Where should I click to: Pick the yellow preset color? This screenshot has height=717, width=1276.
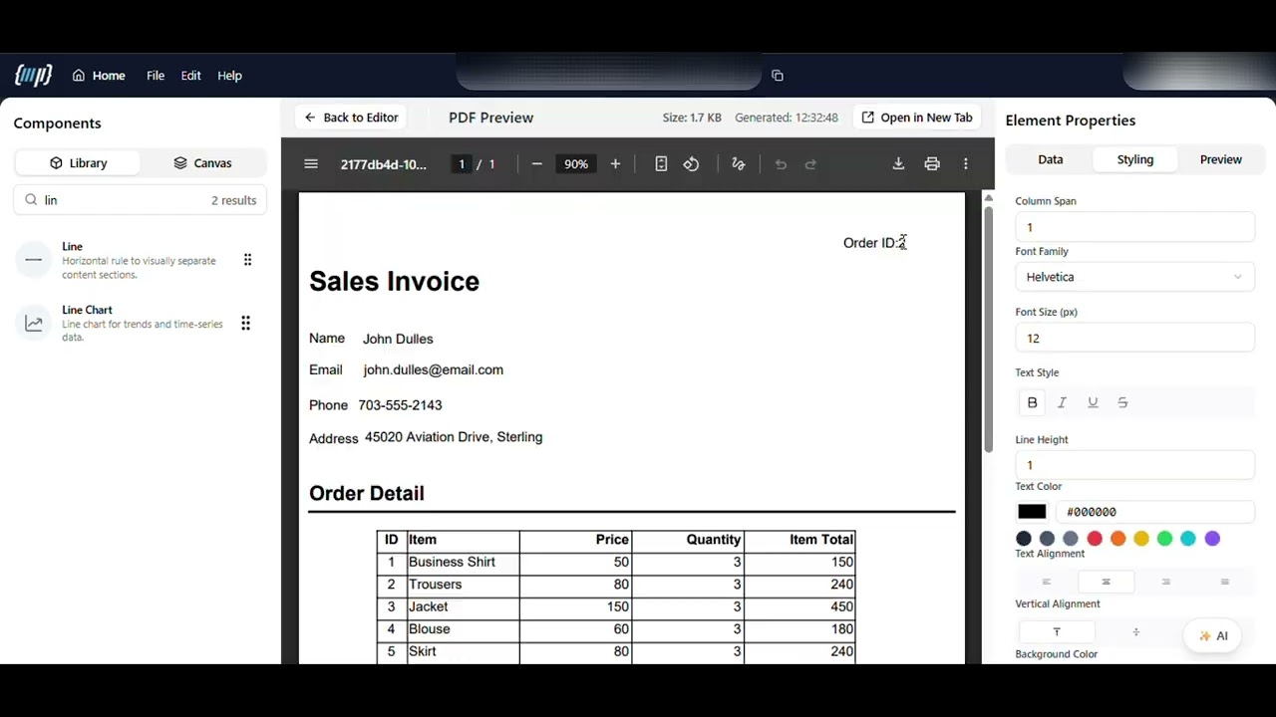click(x=1141, y=539)
